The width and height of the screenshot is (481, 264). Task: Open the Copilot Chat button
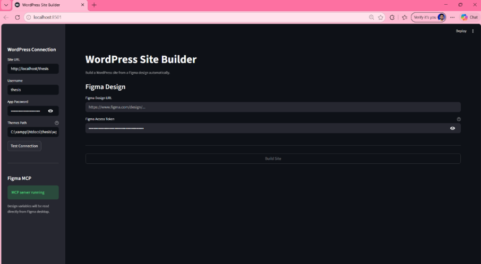point(469,17)
